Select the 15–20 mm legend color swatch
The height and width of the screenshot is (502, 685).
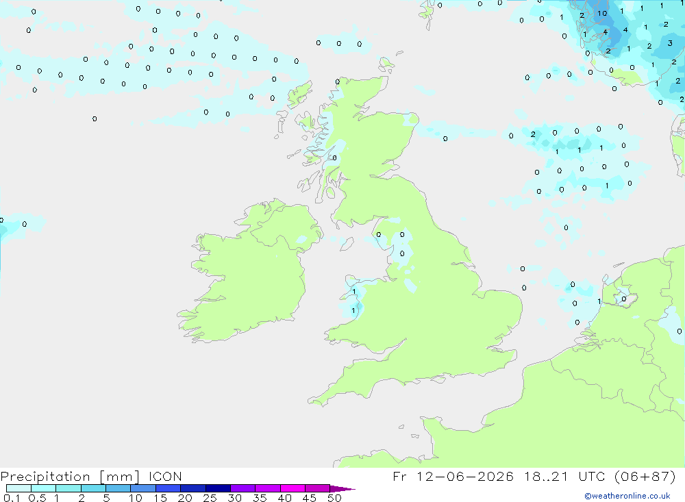169,488
